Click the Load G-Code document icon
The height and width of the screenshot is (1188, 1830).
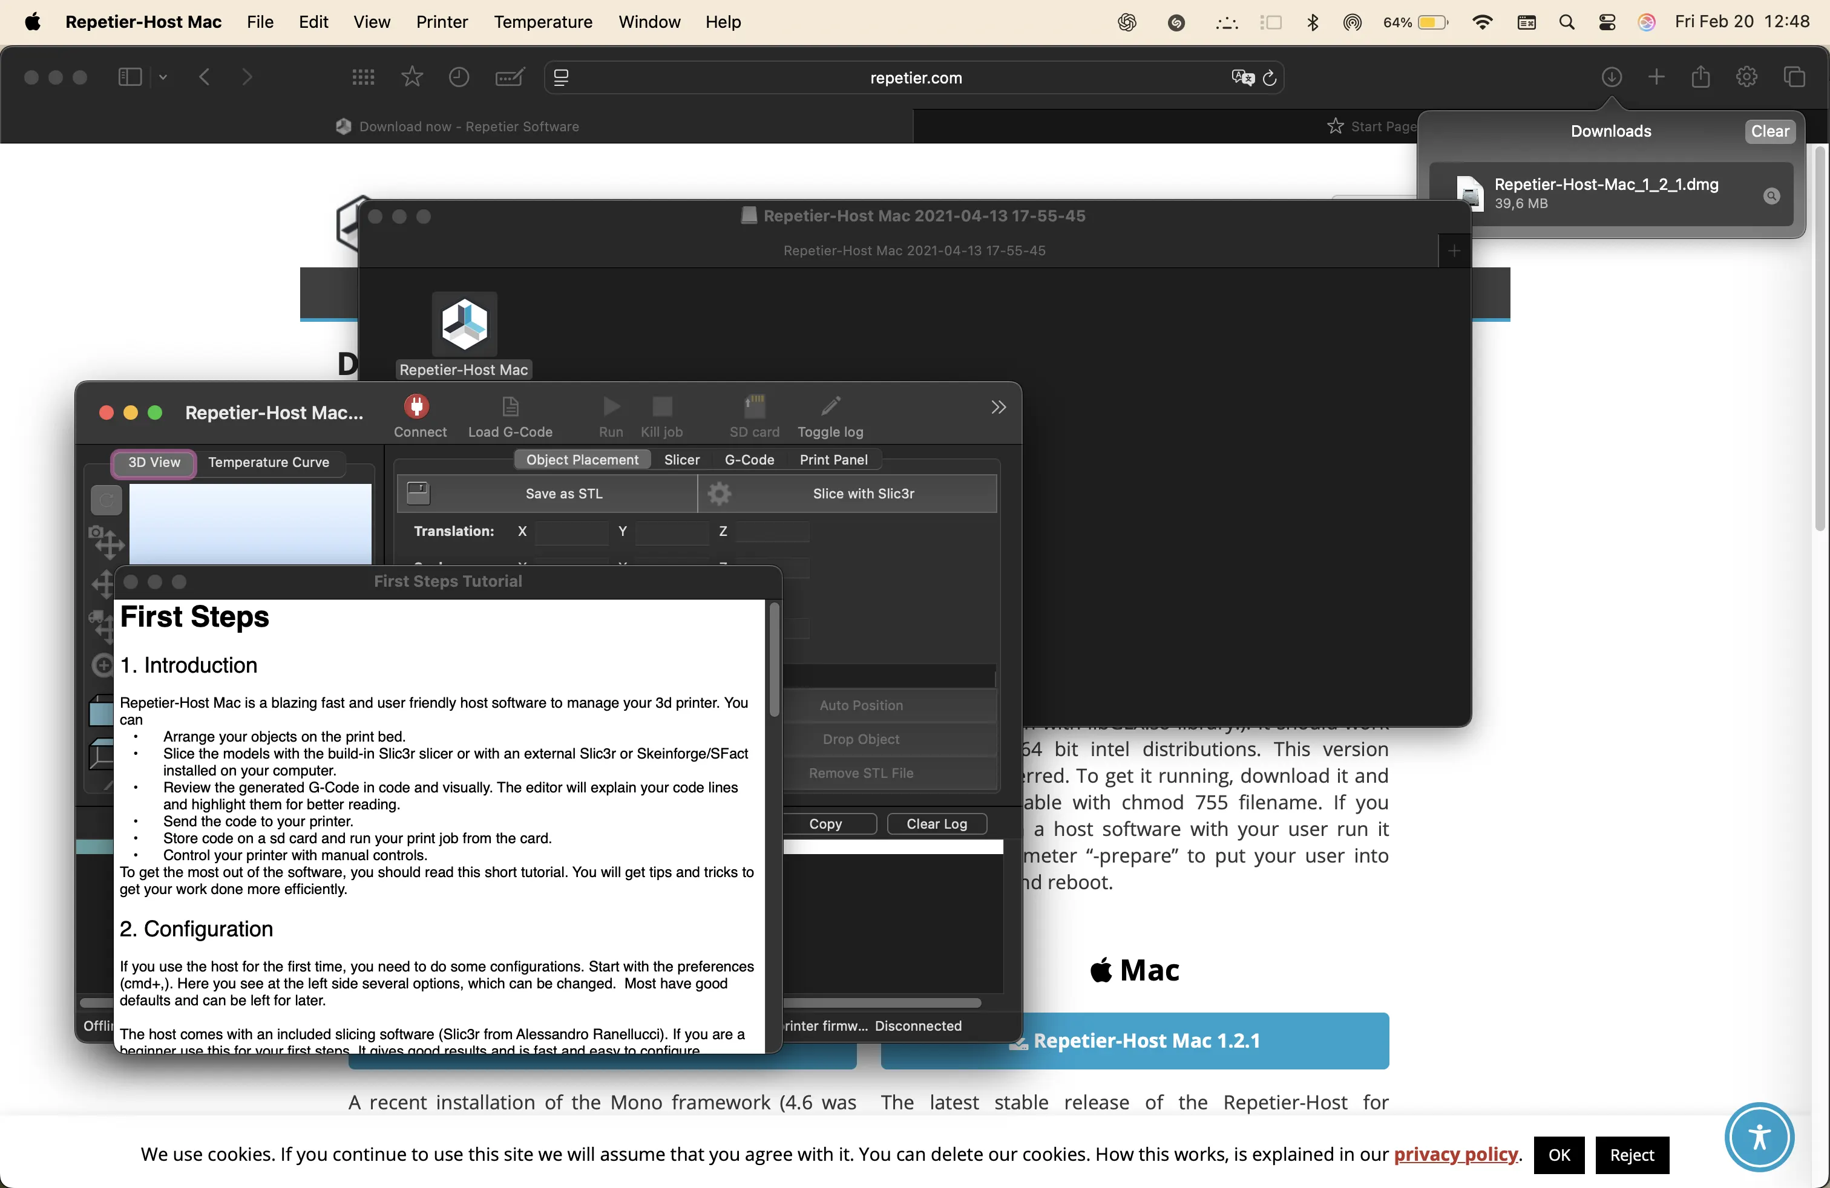510,406
